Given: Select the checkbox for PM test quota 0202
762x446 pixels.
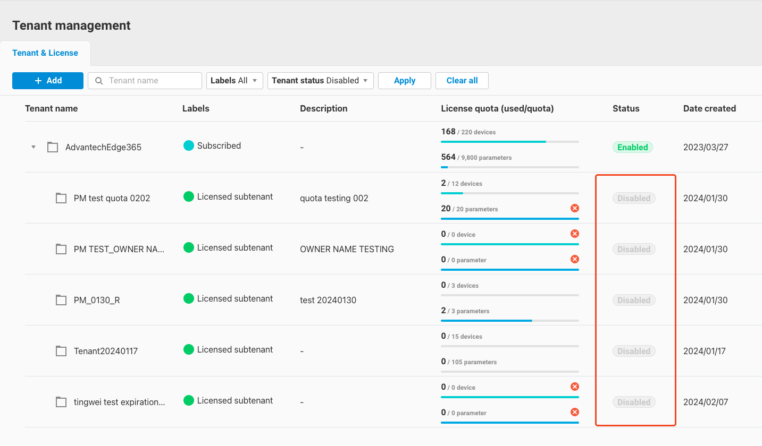Looking at the screenshot, I should pos(61,198).
